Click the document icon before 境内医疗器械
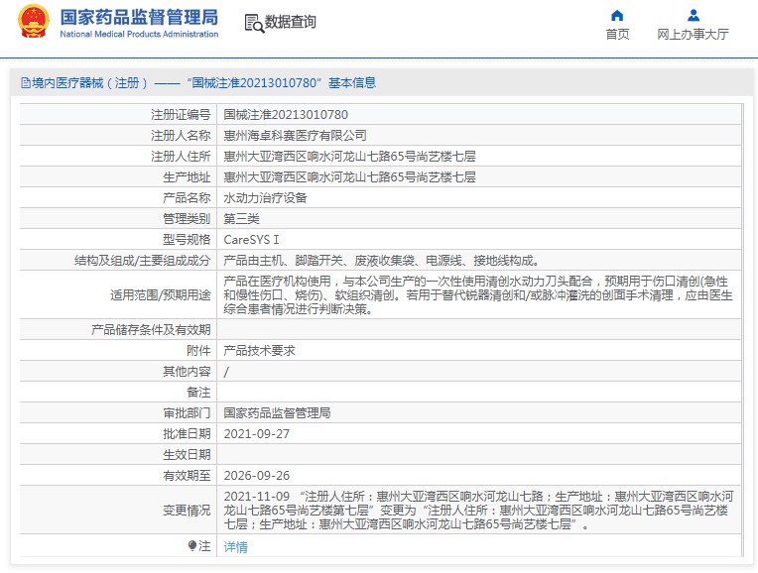758x573 pixels. 26,82
